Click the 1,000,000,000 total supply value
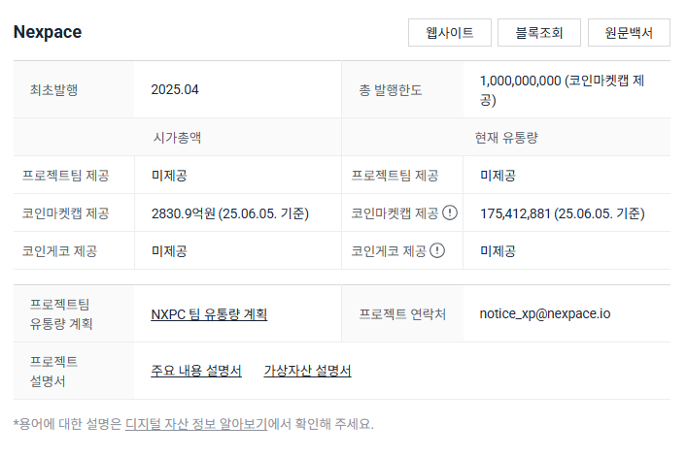687x457 pixels. click(562, 90)
